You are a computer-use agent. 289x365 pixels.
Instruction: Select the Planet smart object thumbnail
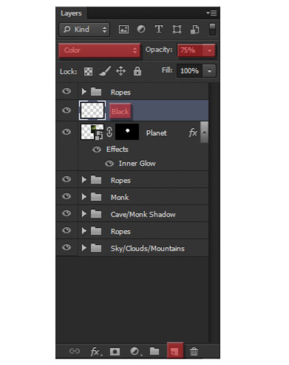[92, 132]
